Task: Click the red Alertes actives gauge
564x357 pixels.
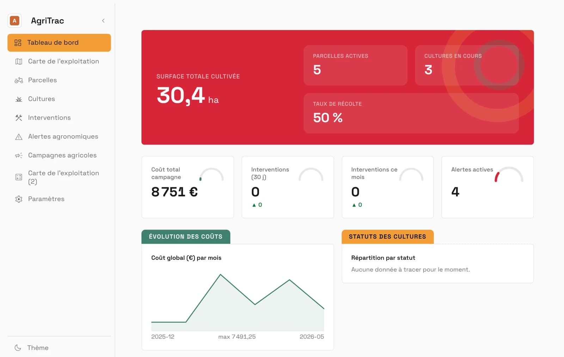Action: coord(509,174)
